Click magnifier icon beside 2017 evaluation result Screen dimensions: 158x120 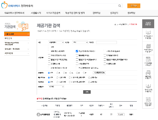click(71, 113)
